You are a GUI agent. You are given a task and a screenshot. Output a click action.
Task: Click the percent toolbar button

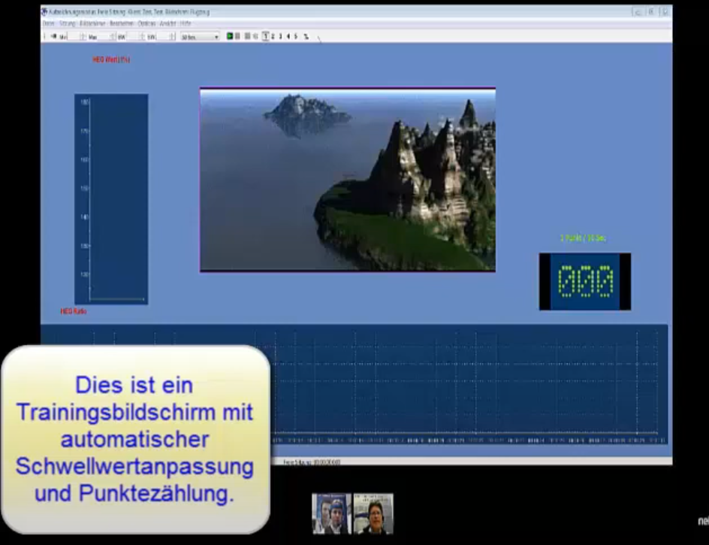tap(306, 36)
